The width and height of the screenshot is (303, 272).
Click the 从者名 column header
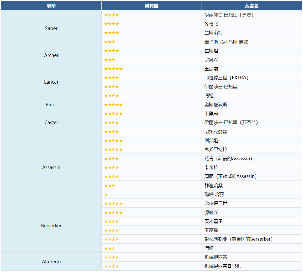click(252, 6)
